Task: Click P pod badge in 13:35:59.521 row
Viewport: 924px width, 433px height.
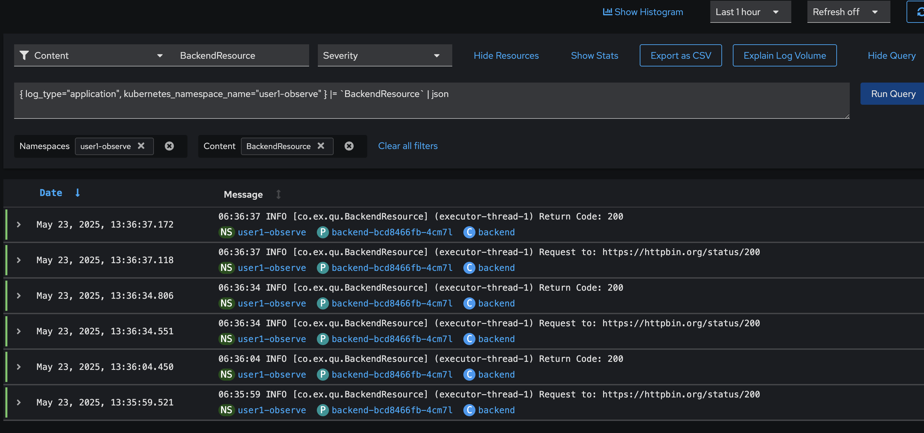Action: tap(323, 410)
